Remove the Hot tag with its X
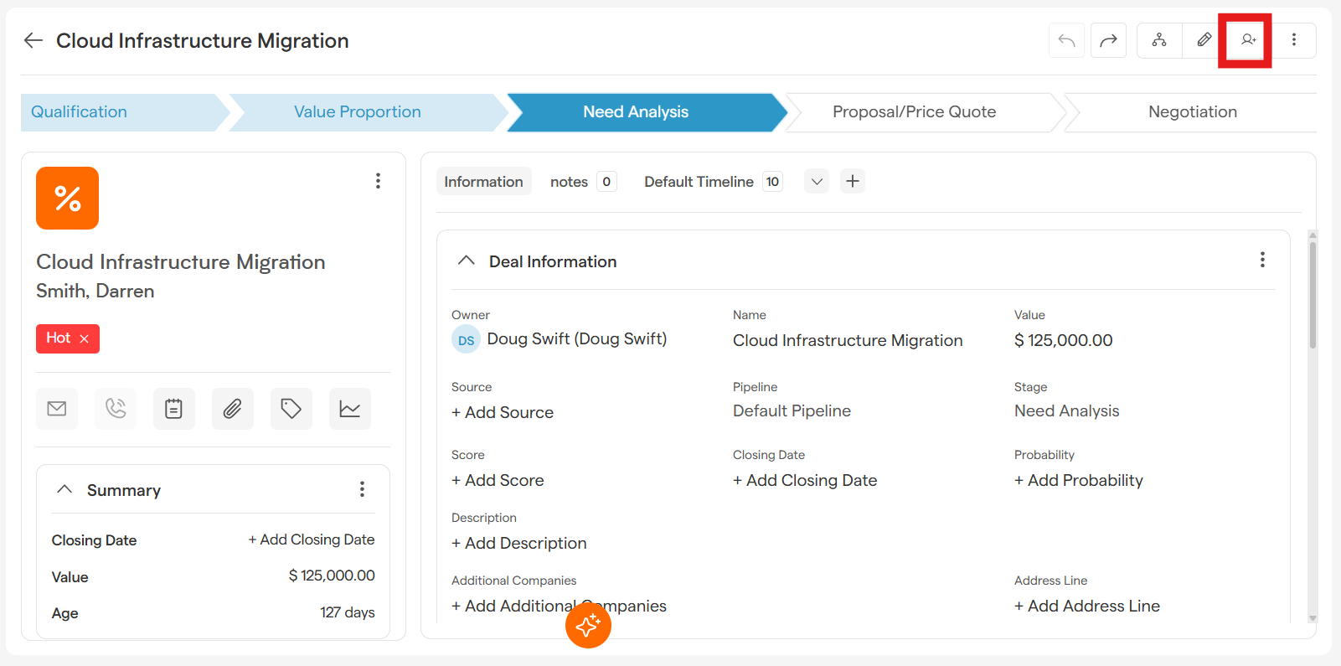Screen dimensions: 1341x666 tap(85, 339)
